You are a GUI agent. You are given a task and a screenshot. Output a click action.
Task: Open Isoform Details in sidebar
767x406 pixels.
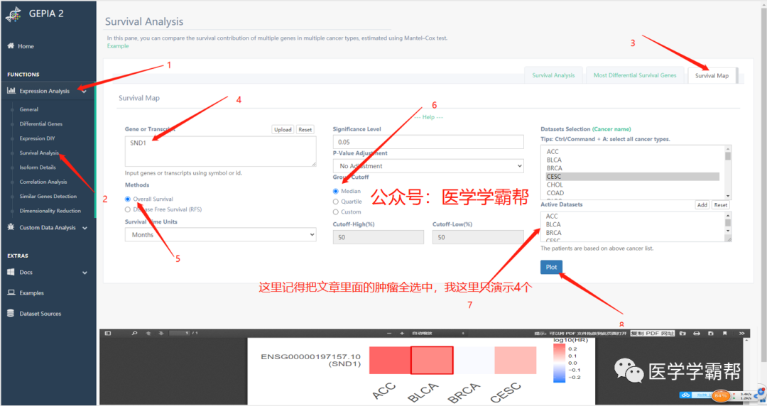coord(38,168)
